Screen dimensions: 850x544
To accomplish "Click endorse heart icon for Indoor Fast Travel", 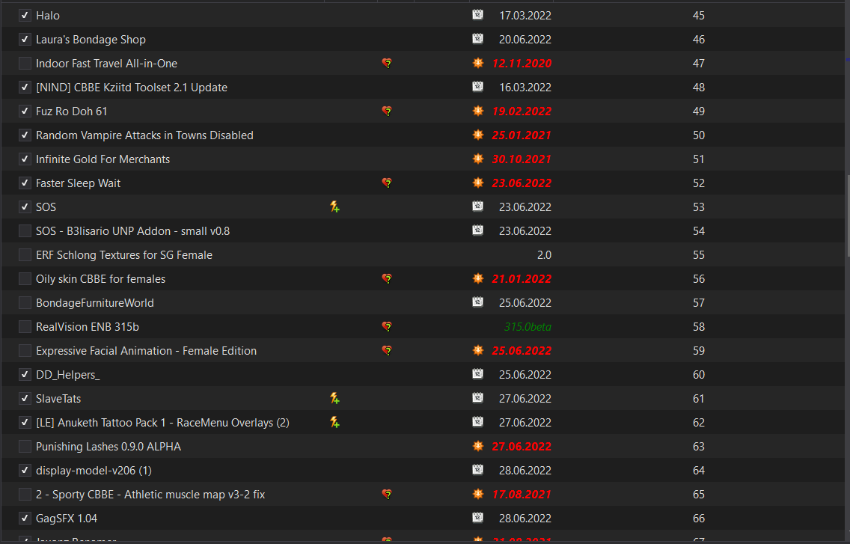I will click(x=387, y=63).
